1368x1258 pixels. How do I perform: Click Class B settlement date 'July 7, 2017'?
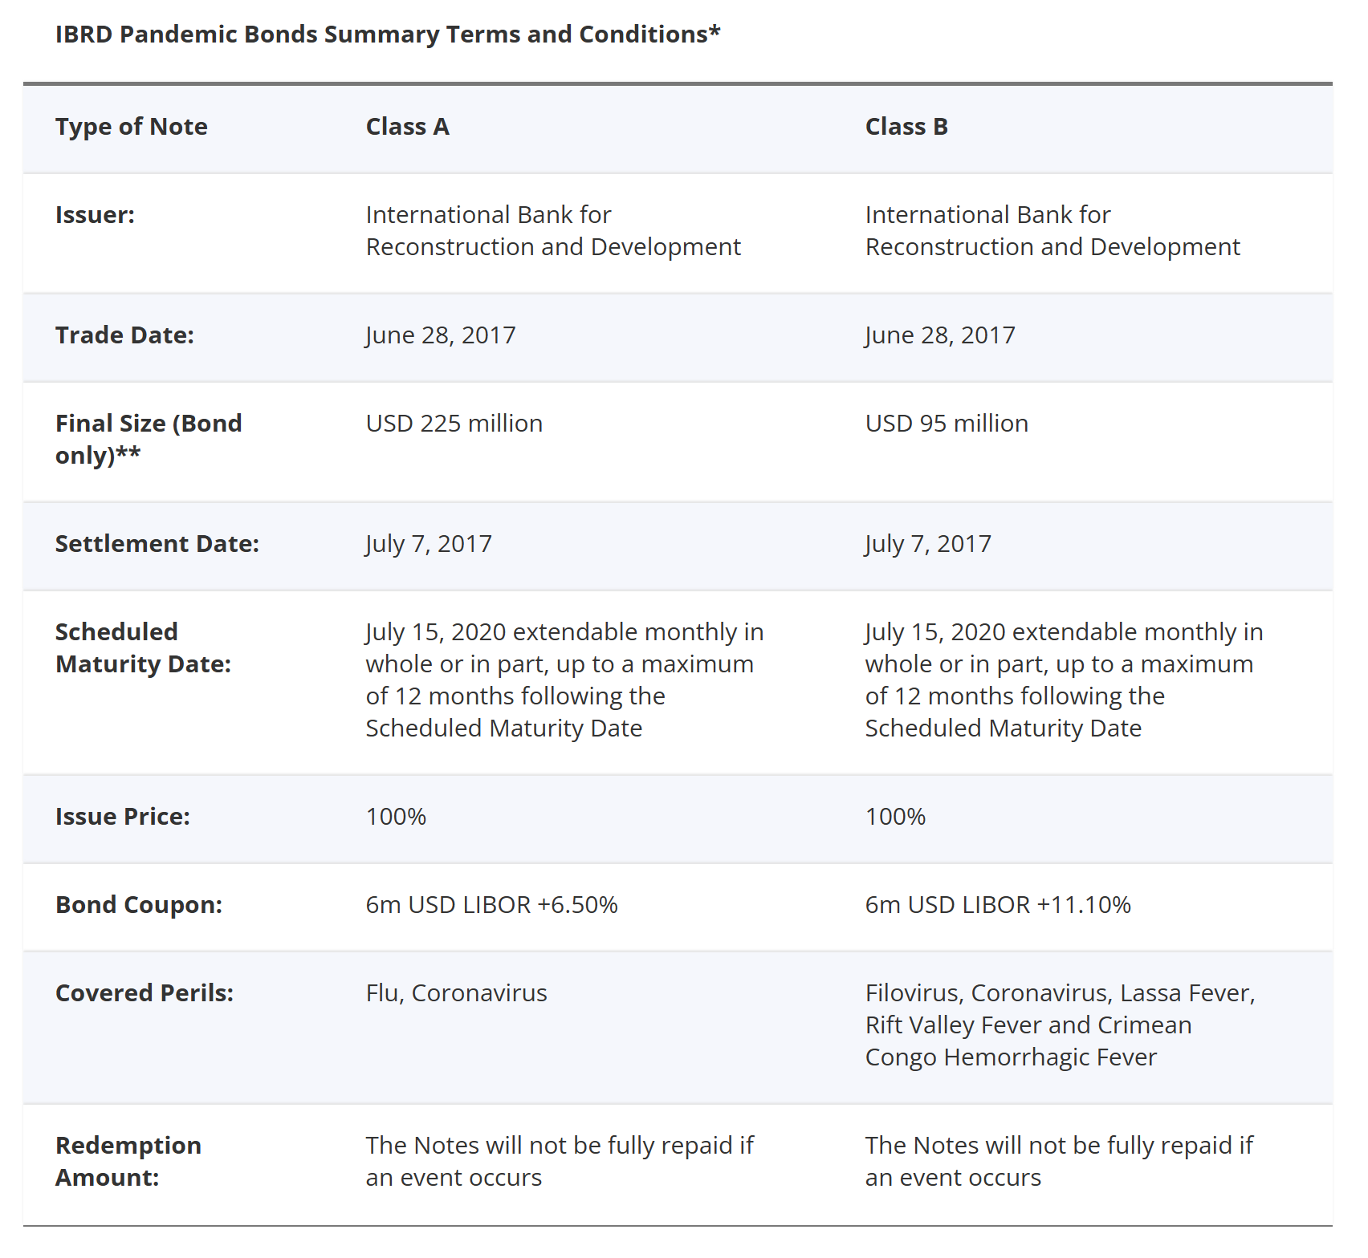(x=928, y=544)
